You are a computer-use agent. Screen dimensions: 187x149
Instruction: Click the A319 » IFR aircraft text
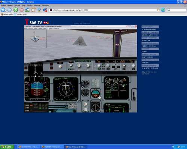click(x=146, y=41)
